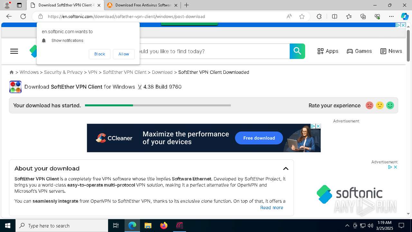Open the Games section

(359, 51)
